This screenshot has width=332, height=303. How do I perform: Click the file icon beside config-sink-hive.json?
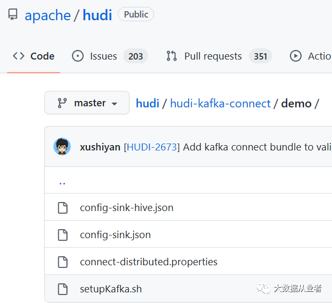[63, 208]
